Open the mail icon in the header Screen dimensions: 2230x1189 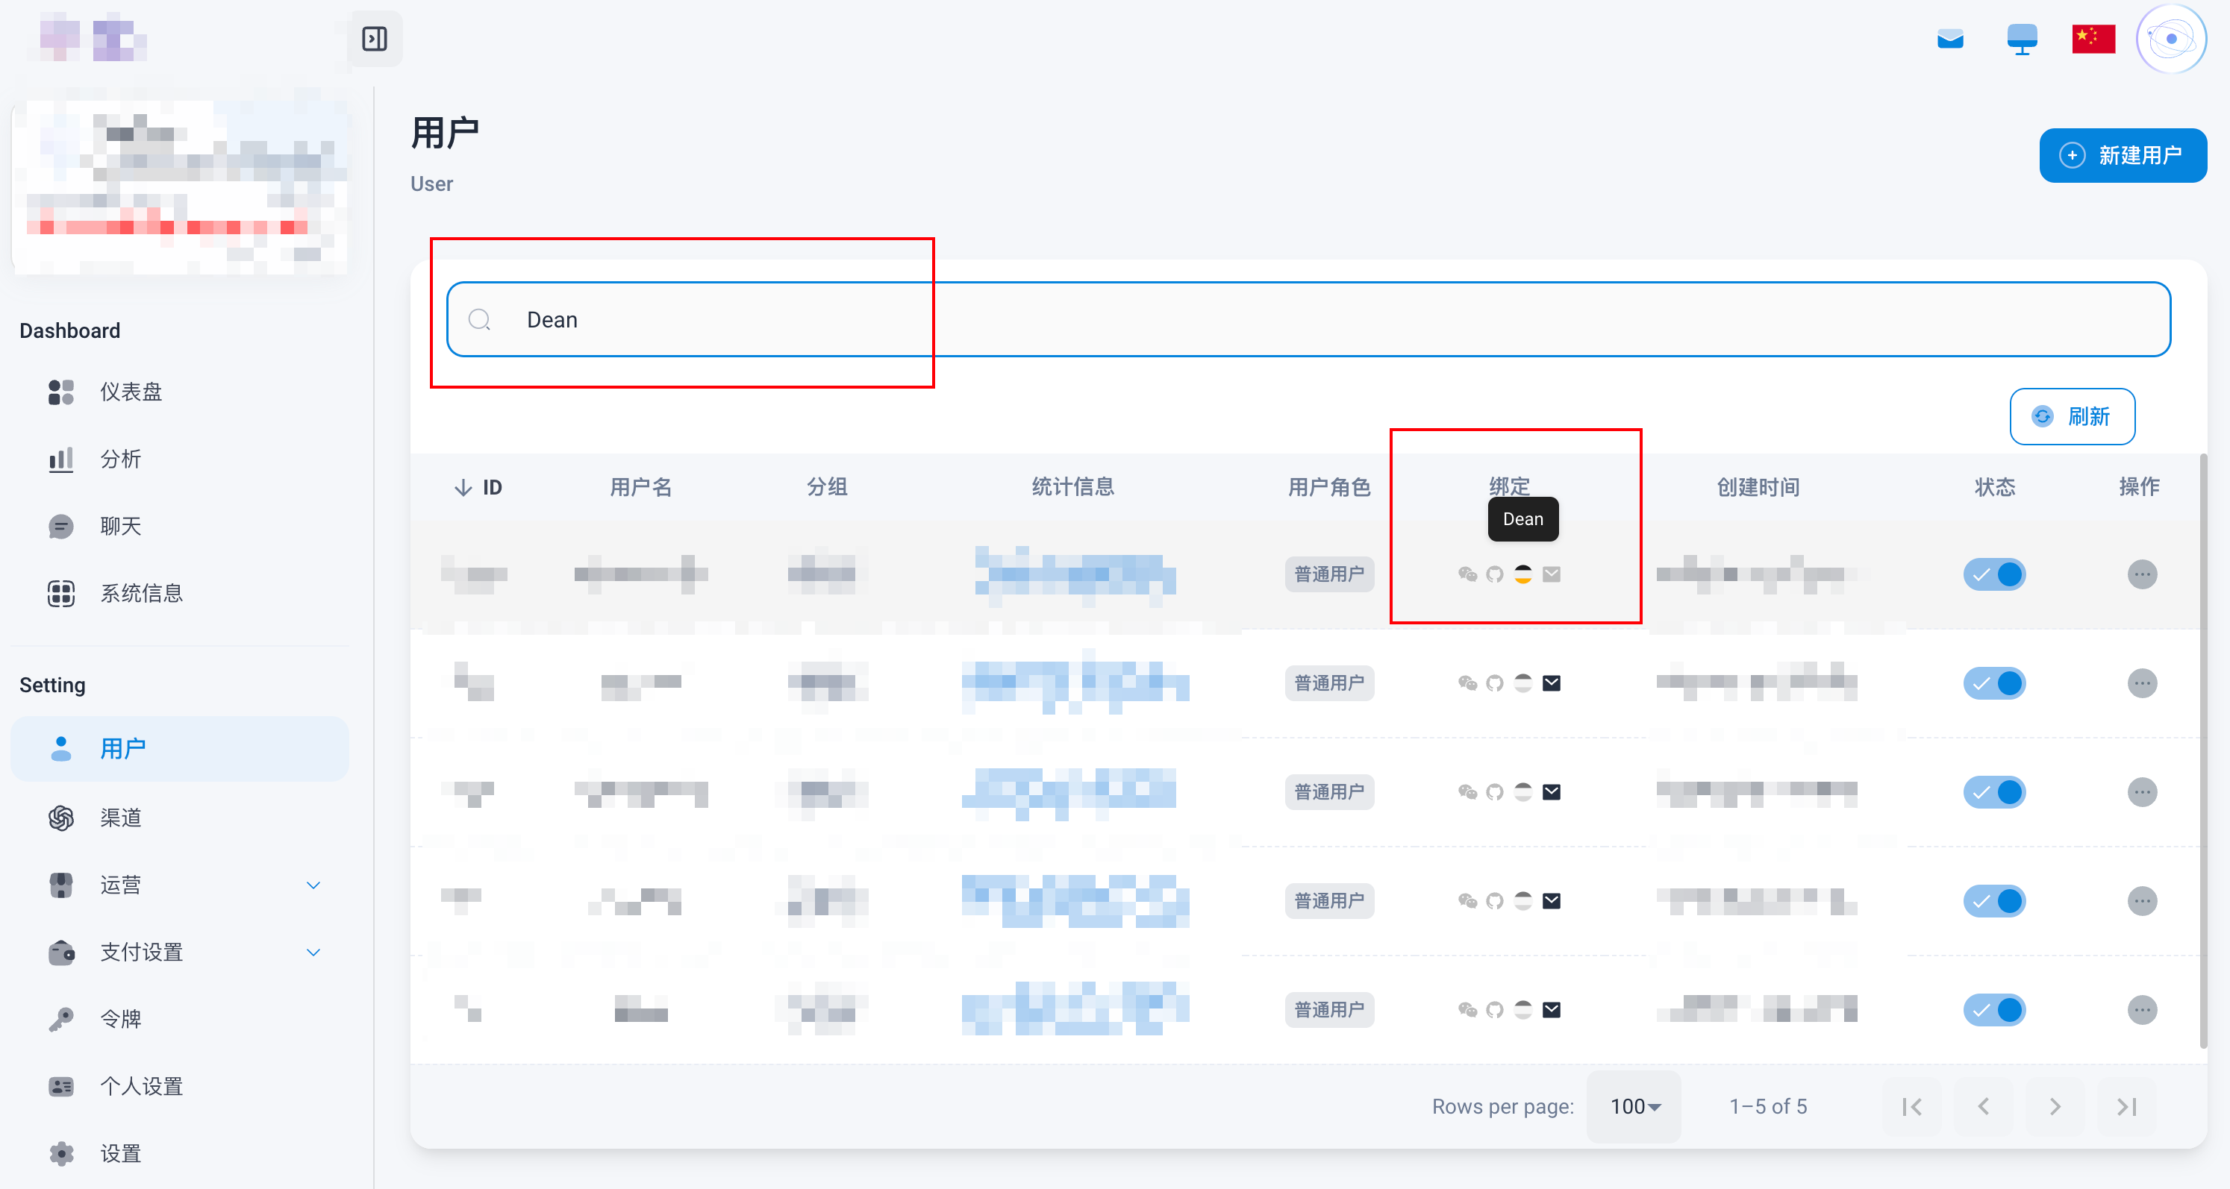[1949, 39]
